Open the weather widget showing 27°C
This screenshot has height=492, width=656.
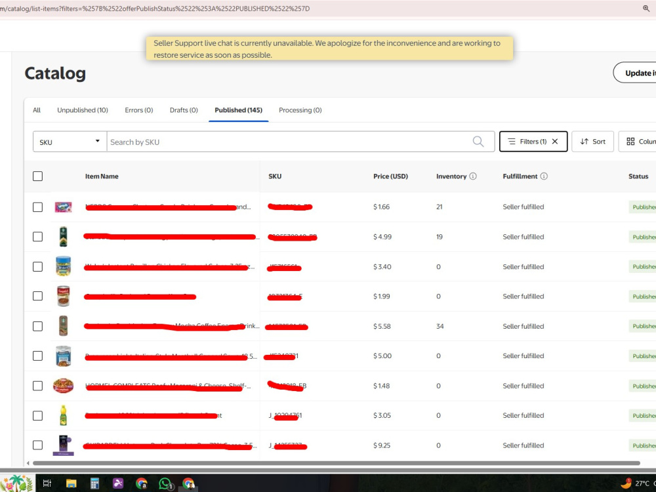coord(638,483)
